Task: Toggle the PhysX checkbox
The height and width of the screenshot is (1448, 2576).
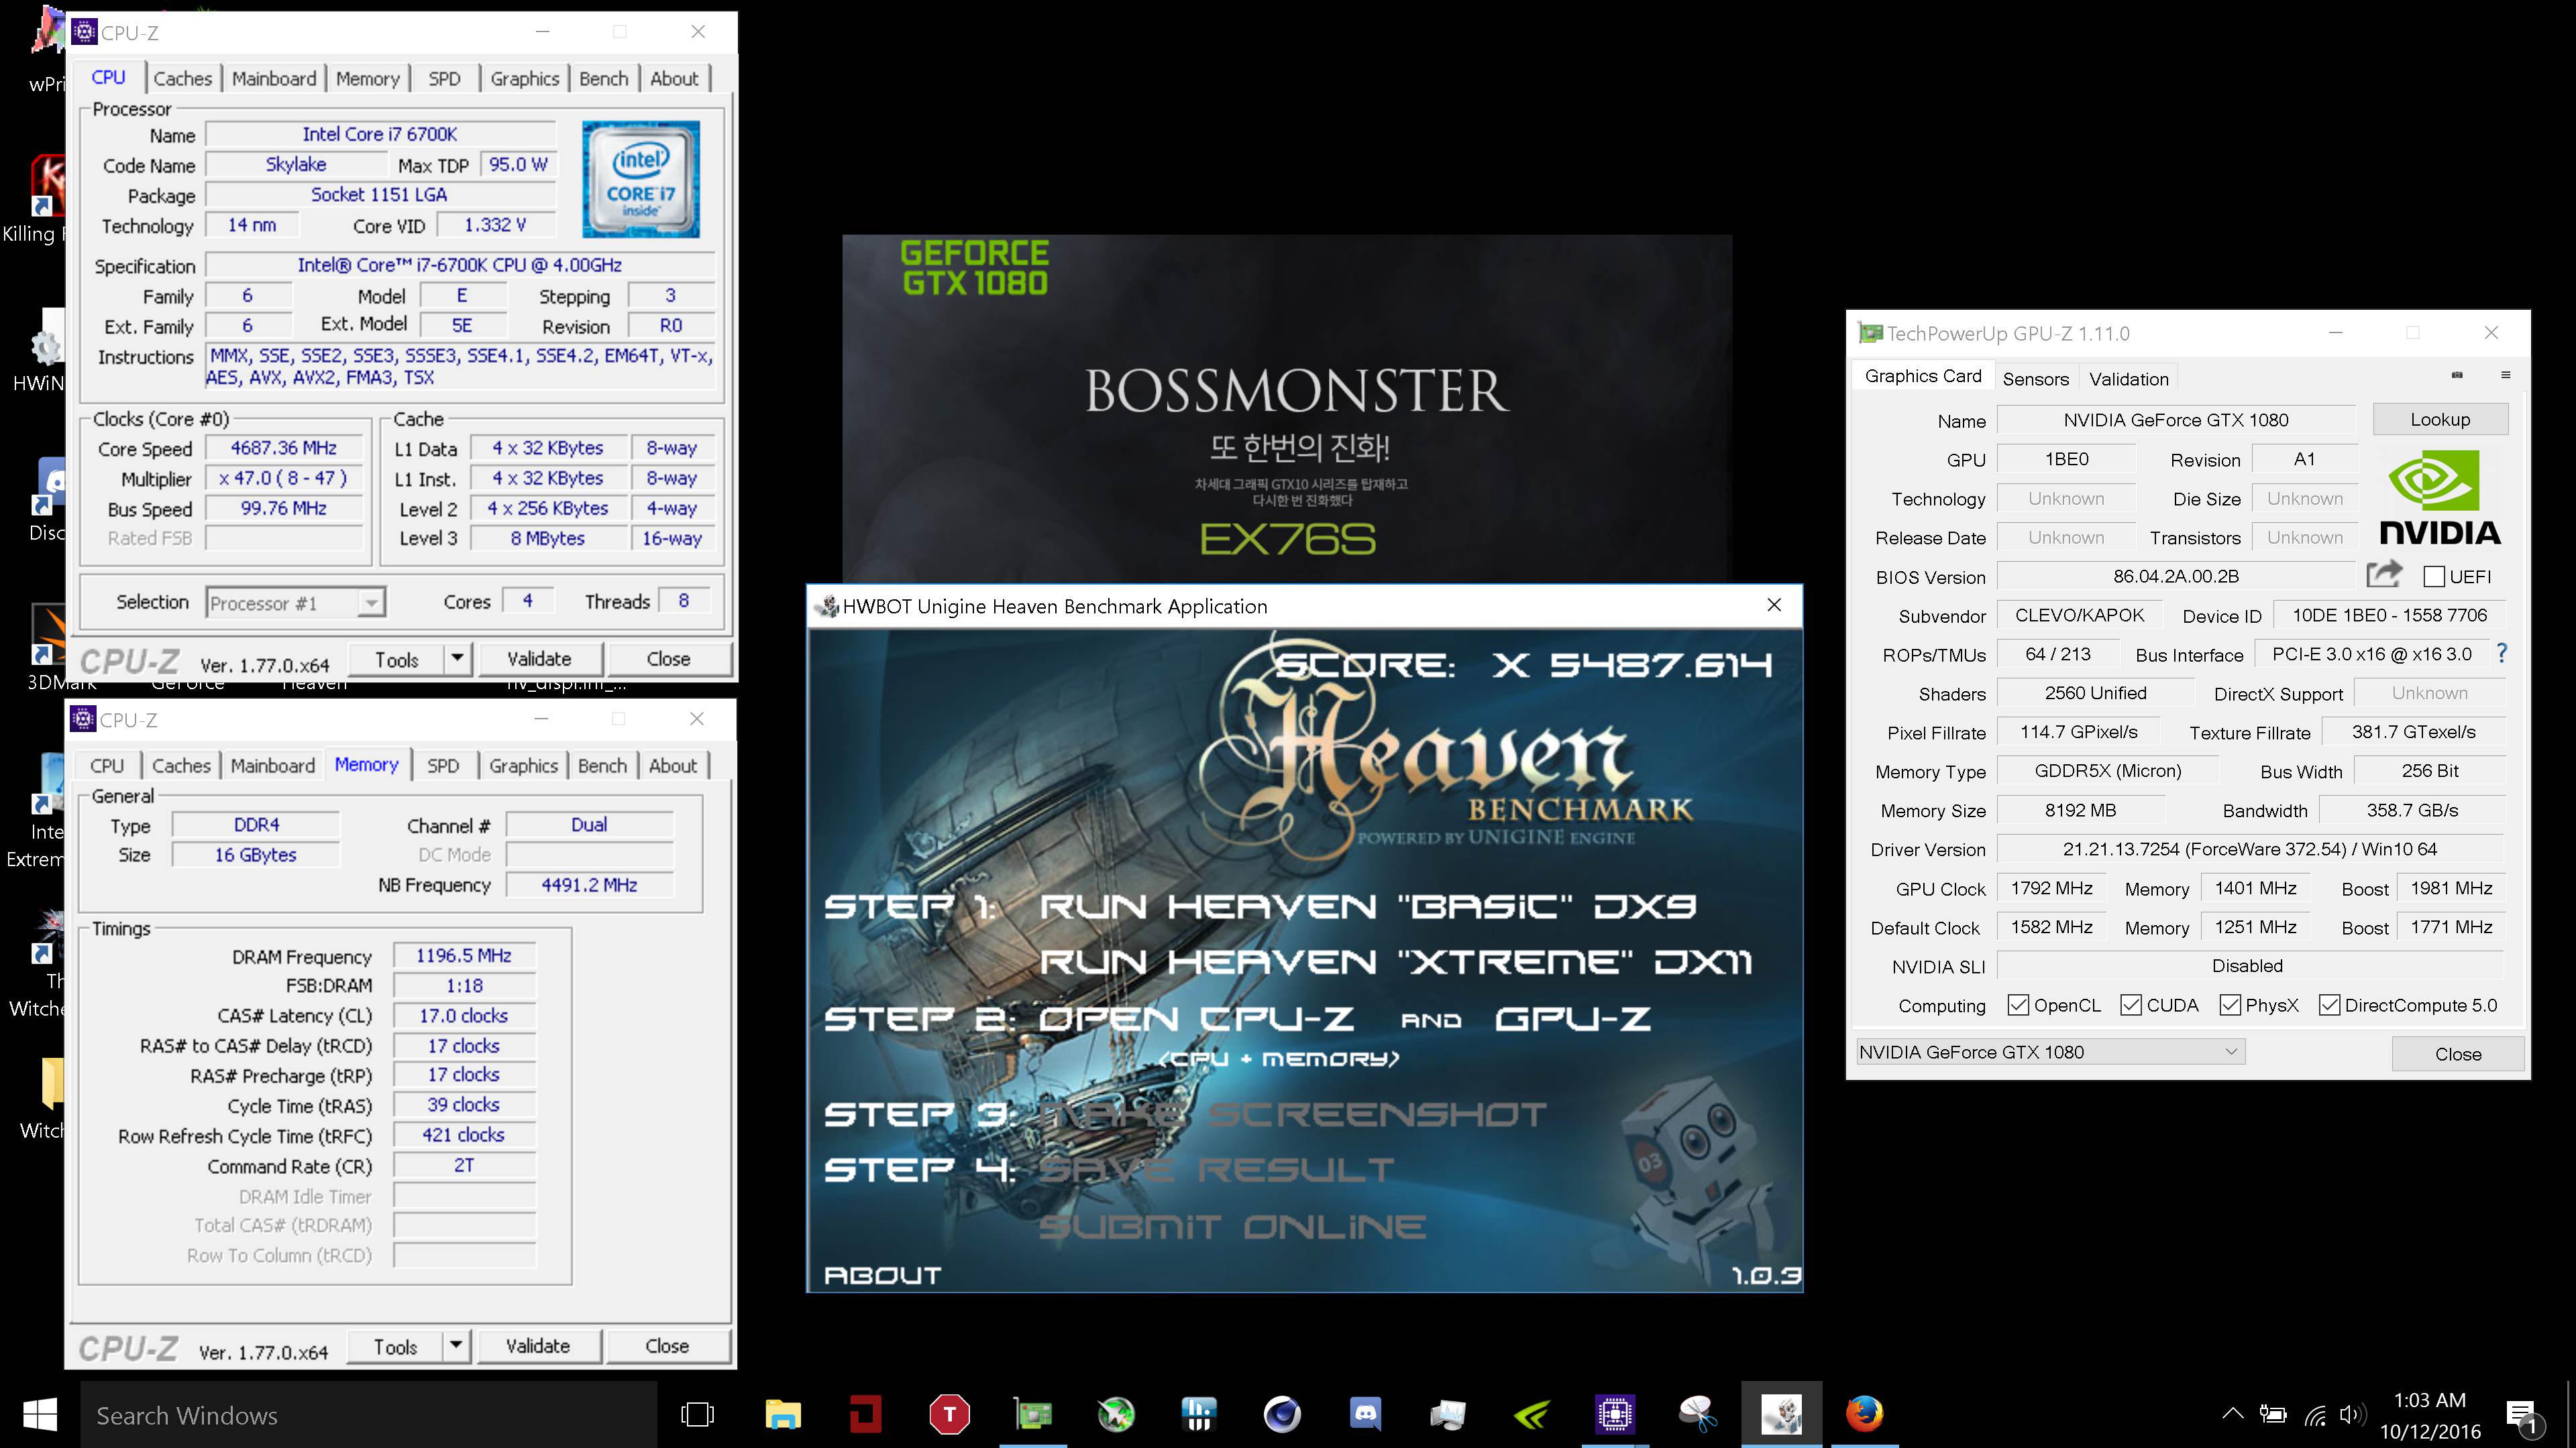Action: click(2229, 1004)
